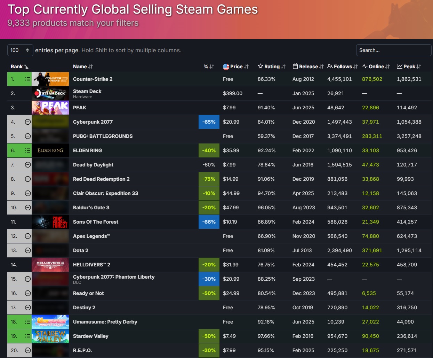433x358 pixels.
Task: Open Sons Of The Forest link
Action: click(96, 222)
